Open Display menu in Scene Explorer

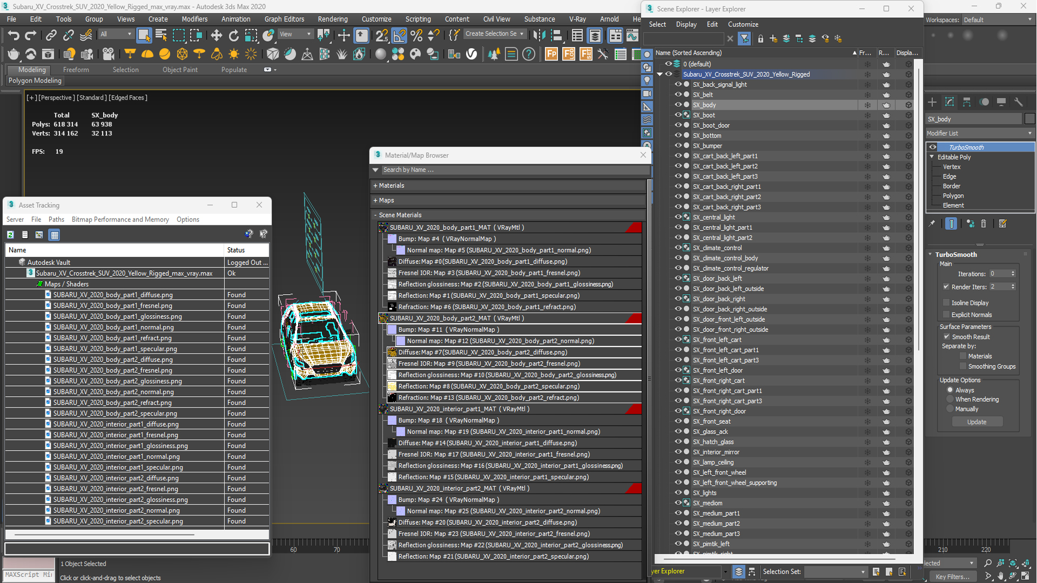tap(686, 24)
